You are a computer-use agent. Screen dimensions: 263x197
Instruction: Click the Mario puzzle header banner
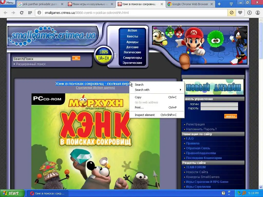point(200,45)
